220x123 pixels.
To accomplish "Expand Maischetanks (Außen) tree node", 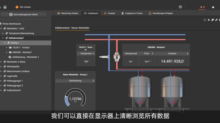I will 1,71.
